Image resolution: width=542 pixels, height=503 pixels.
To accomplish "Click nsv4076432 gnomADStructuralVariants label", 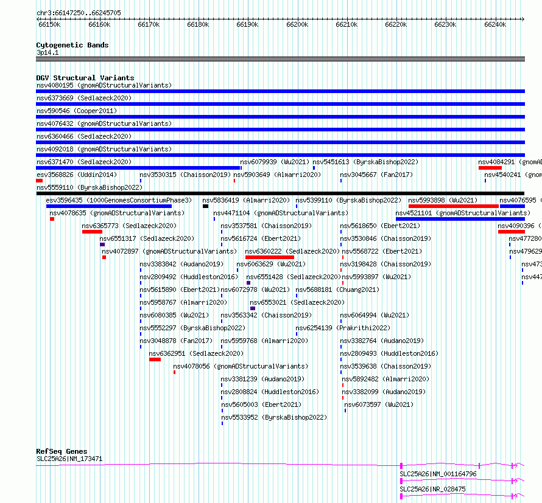I will (104, 123).
